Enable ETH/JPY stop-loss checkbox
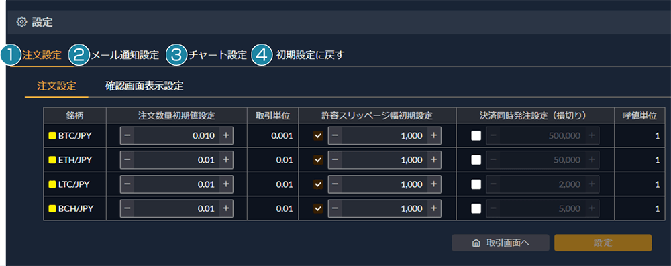This screenshot has width=671, height=266. point(476,160)
